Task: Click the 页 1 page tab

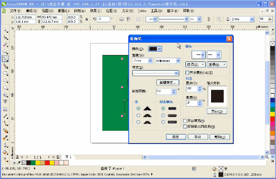Action: click(68, 157)
